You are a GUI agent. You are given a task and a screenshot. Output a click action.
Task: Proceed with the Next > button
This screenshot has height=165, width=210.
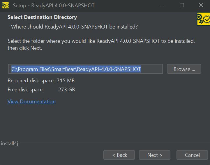(x=155, y=155)
